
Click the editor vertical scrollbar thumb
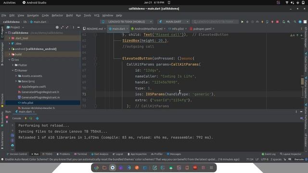[x=302, y=81]
